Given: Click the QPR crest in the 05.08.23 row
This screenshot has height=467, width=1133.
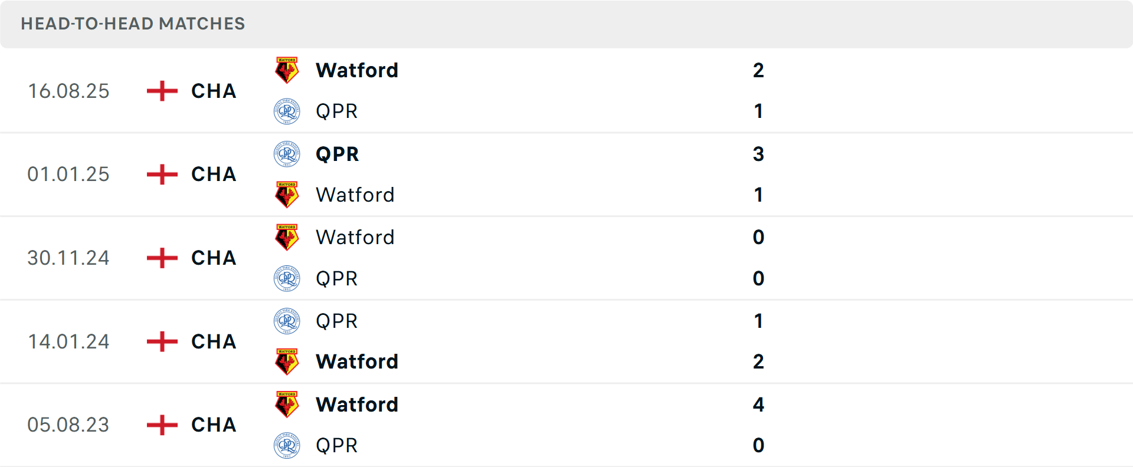Looking at the screenshot, I should (287, 445).
